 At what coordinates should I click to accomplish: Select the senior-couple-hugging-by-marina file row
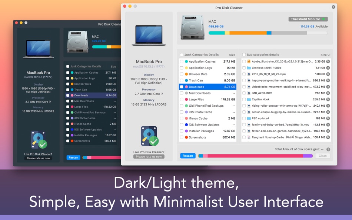(x=286, y=112)
